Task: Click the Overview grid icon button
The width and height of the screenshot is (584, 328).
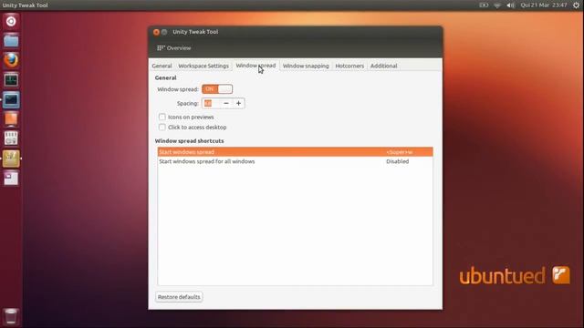Action: [174, 48]
